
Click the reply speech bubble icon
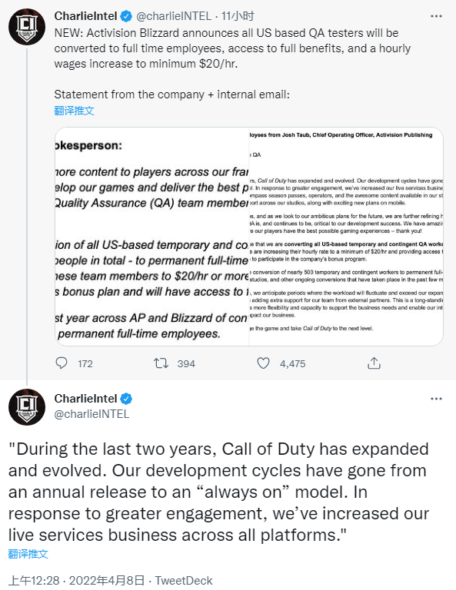coord(62,363)
